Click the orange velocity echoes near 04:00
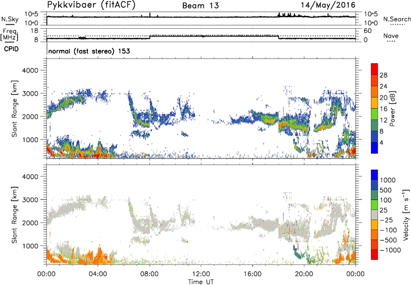 [99, 256]
